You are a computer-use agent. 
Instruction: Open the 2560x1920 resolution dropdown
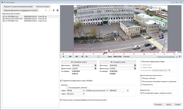119,90
